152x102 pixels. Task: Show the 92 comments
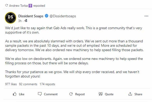[x=28, y=84]
